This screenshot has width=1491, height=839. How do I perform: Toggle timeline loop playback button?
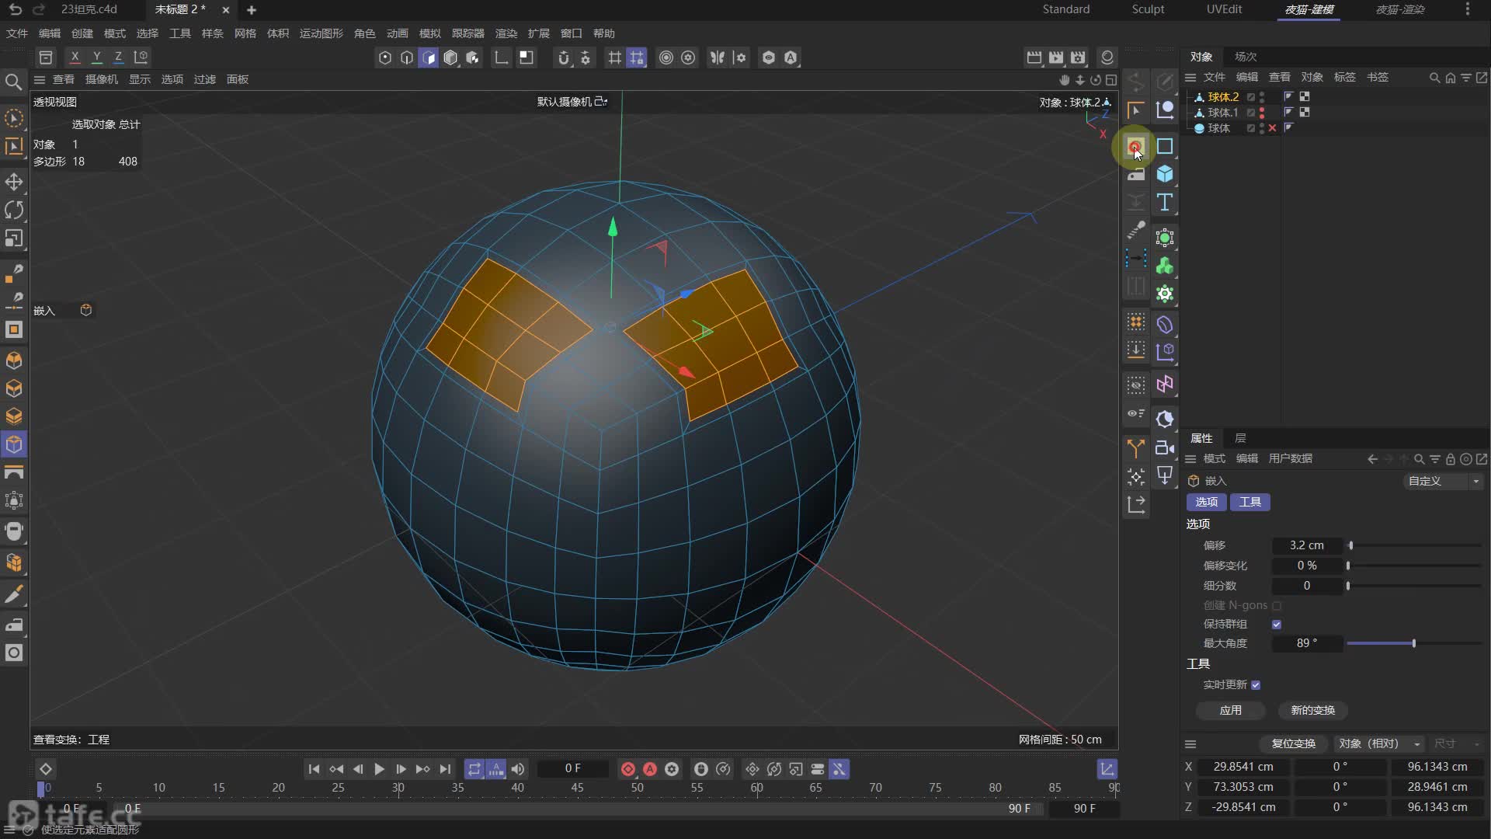point(474,769)
